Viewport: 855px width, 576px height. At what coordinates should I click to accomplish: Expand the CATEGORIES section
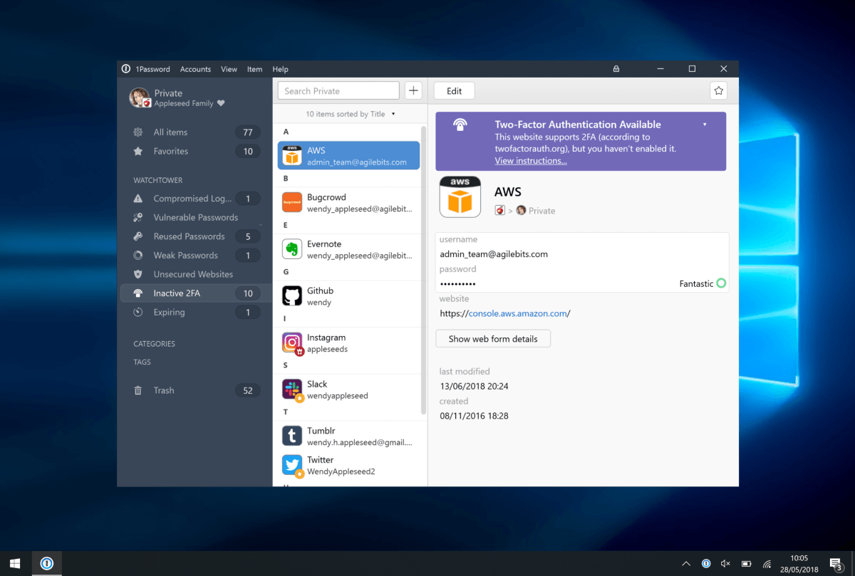[x=154, y=344]
